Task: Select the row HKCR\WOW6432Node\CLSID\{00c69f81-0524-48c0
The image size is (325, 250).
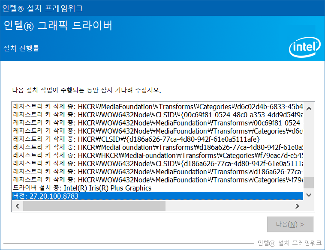Action: (x=157, y=115)
